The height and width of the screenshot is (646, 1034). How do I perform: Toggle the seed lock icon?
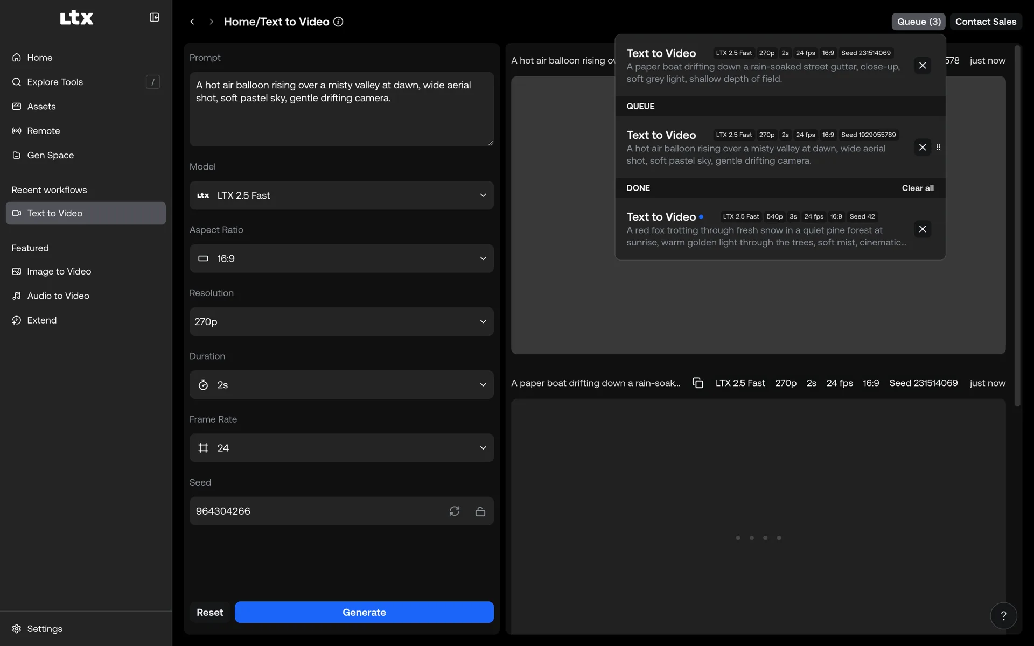point(480,511)
